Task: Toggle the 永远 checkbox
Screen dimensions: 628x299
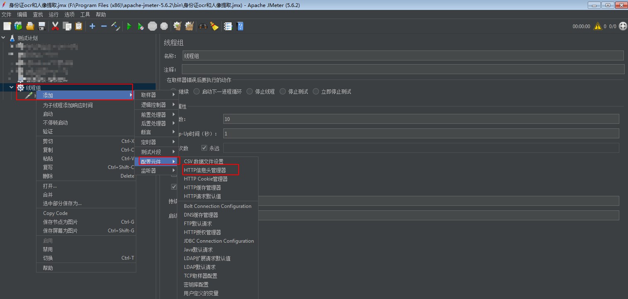Action: (x=204, y=148)
